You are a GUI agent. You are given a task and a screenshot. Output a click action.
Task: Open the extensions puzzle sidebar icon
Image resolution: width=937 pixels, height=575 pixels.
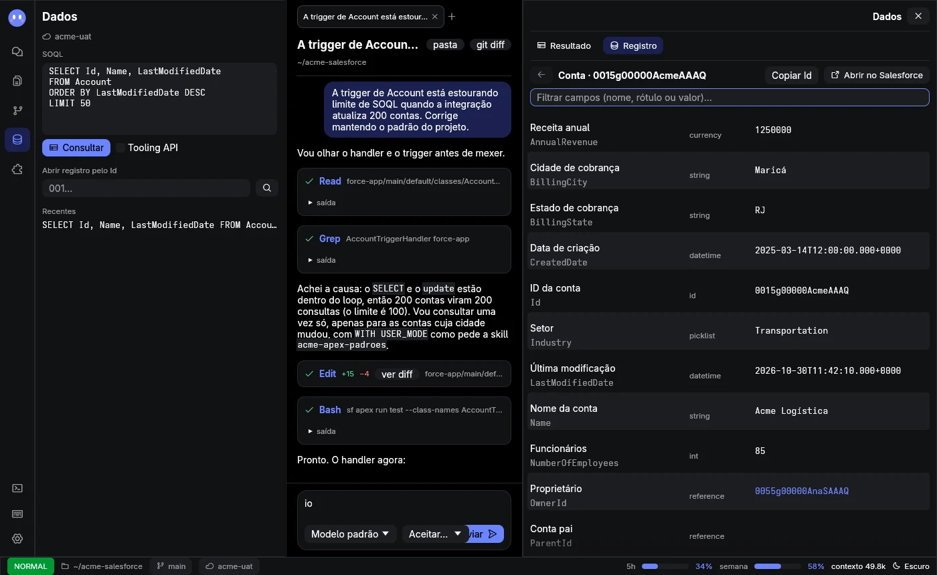pyautogui.click(x=17, y=169)
